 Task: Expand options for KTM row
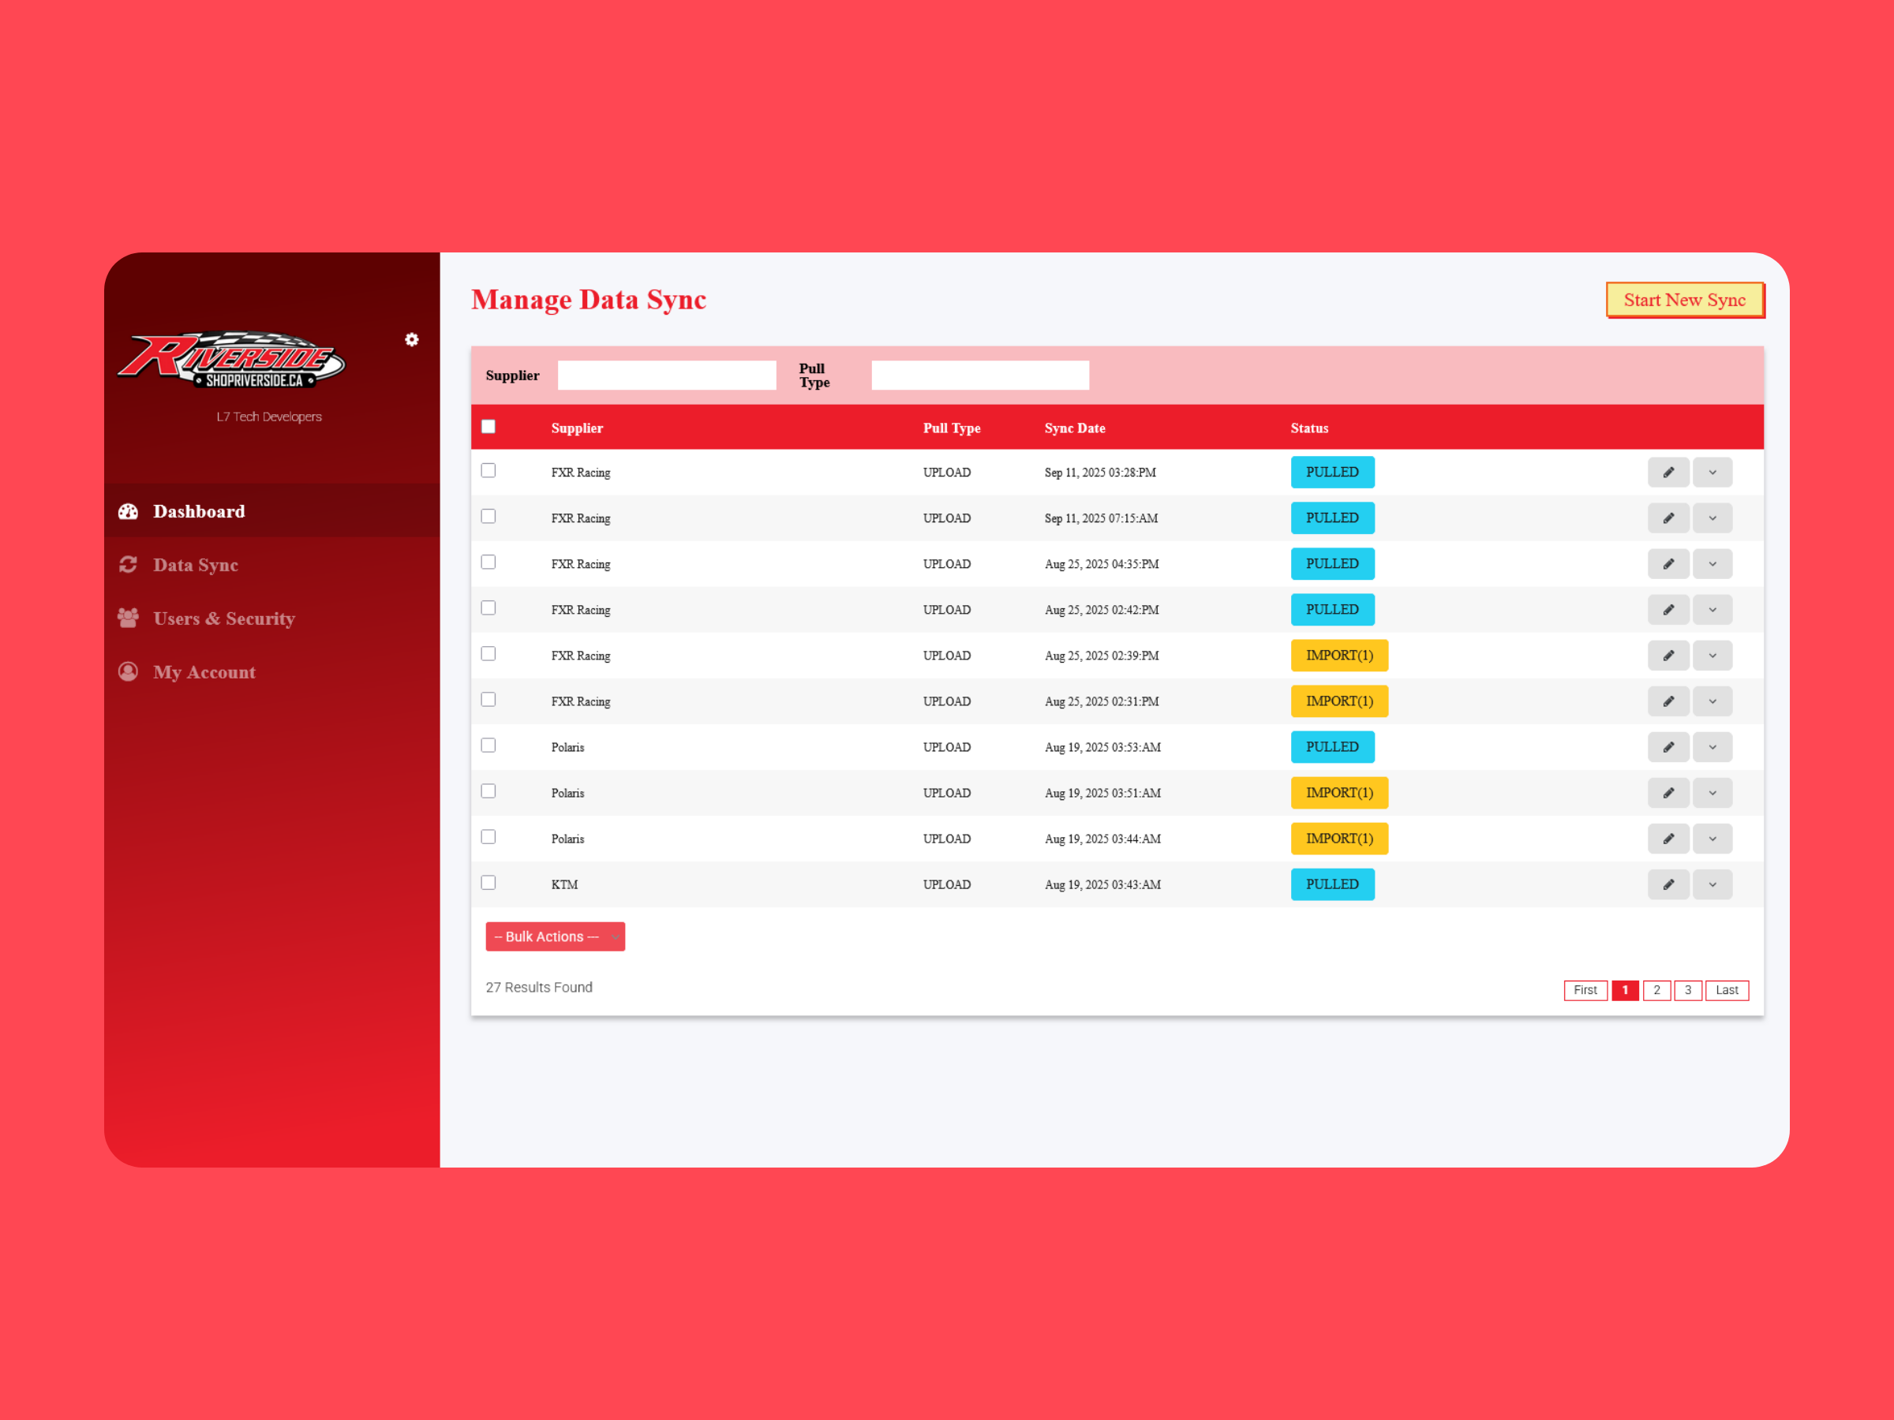click(x=1712, y=884)
